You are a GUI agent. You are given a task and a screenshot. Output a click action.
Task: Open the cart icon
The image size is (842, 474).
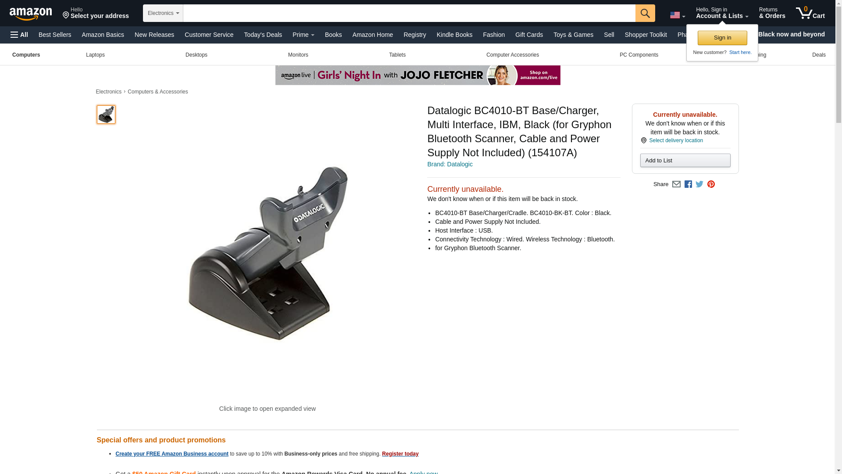pos(810,13)
